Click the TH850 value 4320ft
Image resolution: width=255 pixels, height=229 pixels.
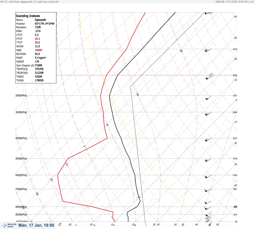point(39,77)
